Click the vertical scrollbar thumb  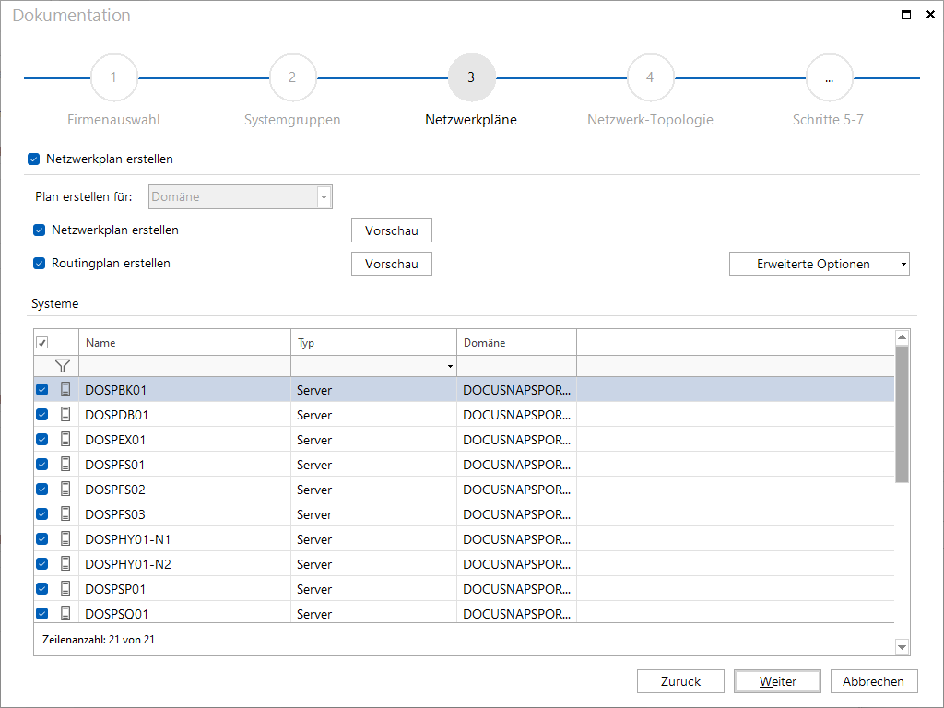[902, 414]
